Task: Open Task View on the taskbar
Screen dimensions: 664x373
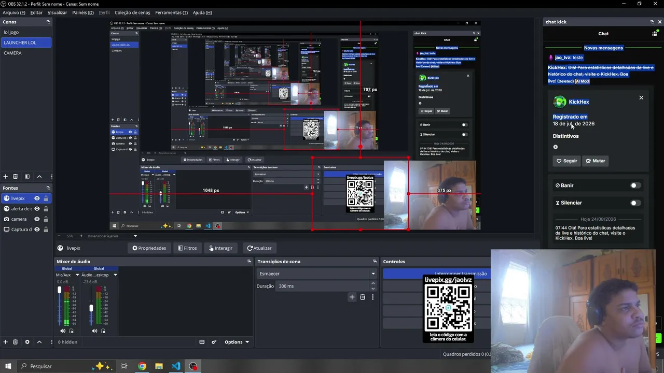Action: pyautogui.click(x=125, y=366)
